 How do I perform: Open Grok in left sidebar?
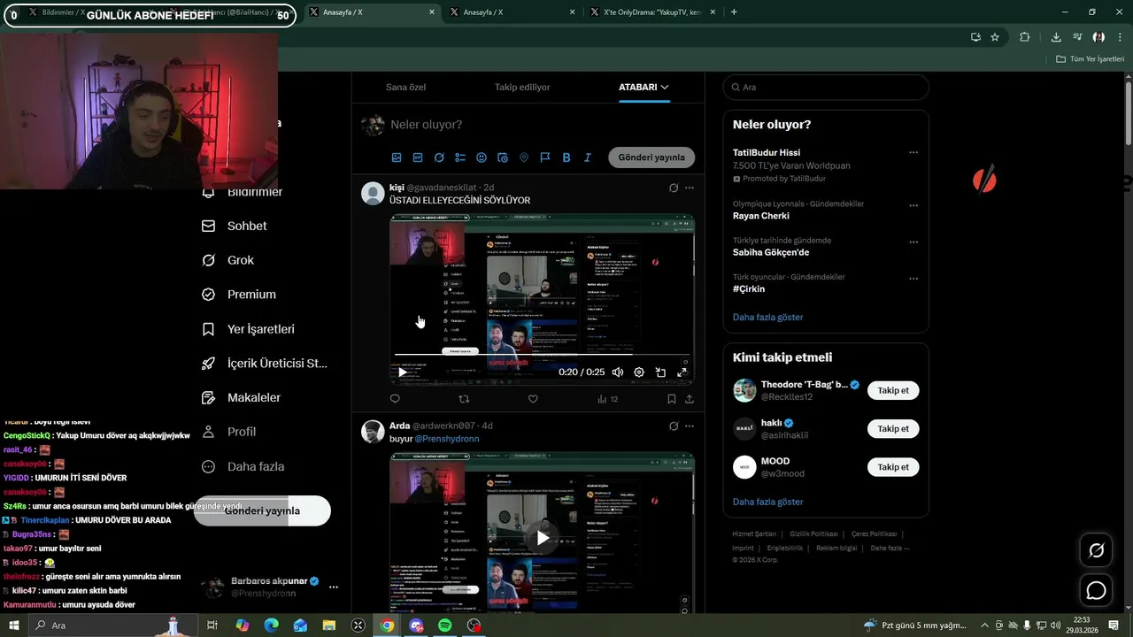point(228,260)
